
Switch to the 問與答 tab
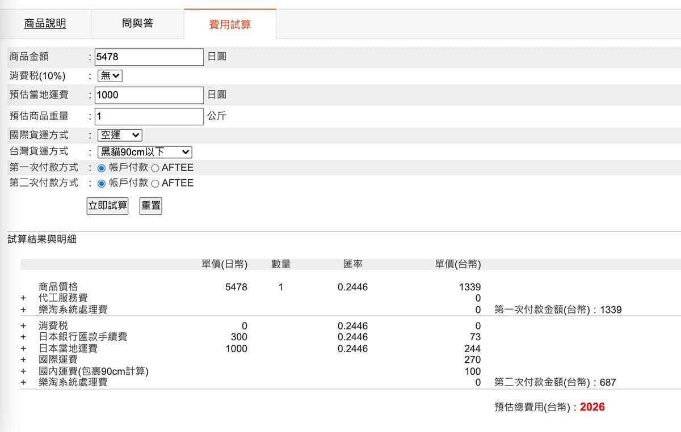137,24
